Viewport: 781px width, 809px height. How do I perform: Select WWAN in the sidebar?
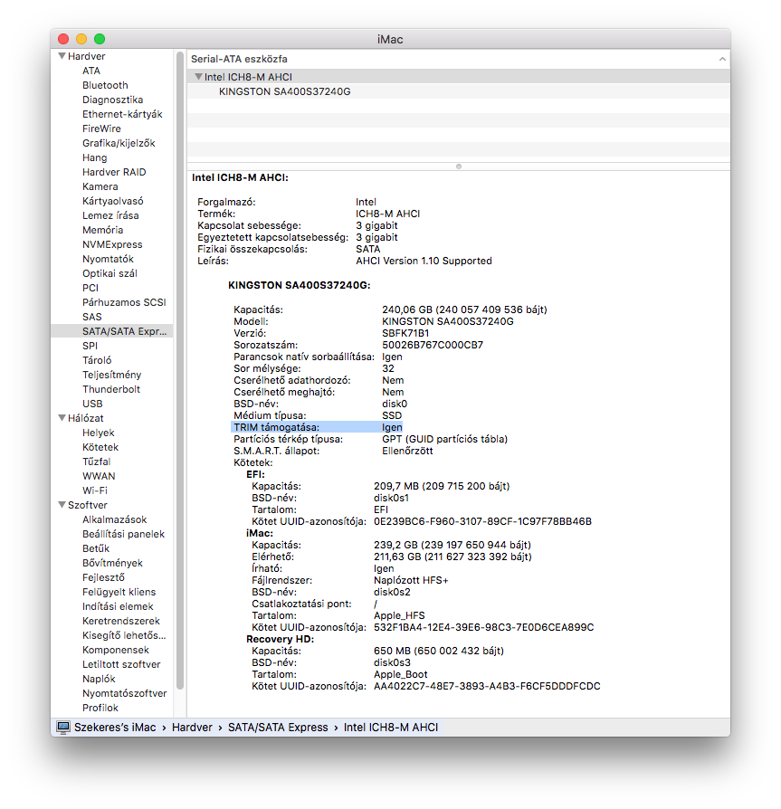[99, 476]
